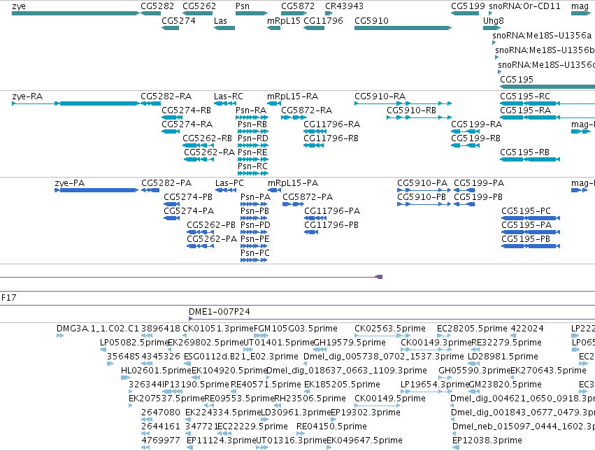Image resolution: width=595 pixels, height=451 pixels.
Task: Click the Psn-PC protein label
Action: tap(255, 253)
